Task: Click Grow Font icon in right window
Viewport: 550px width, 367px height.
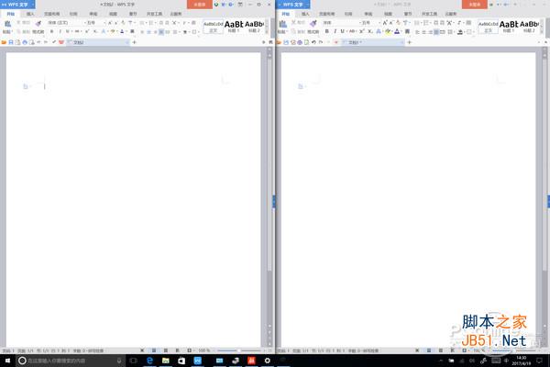Action: coord(385,22)
